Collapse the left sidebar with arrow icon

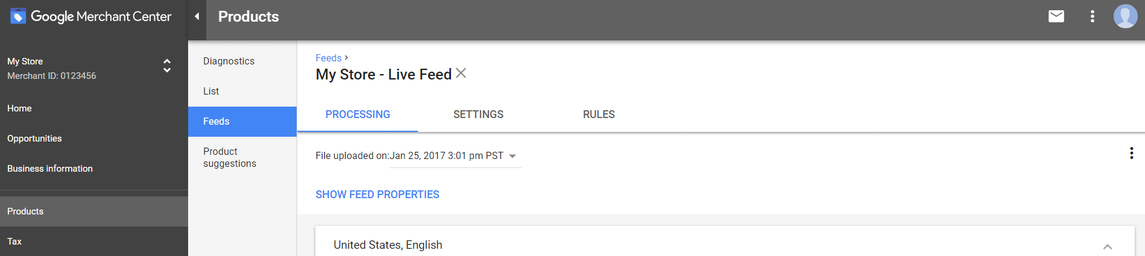tap(197, 16)
